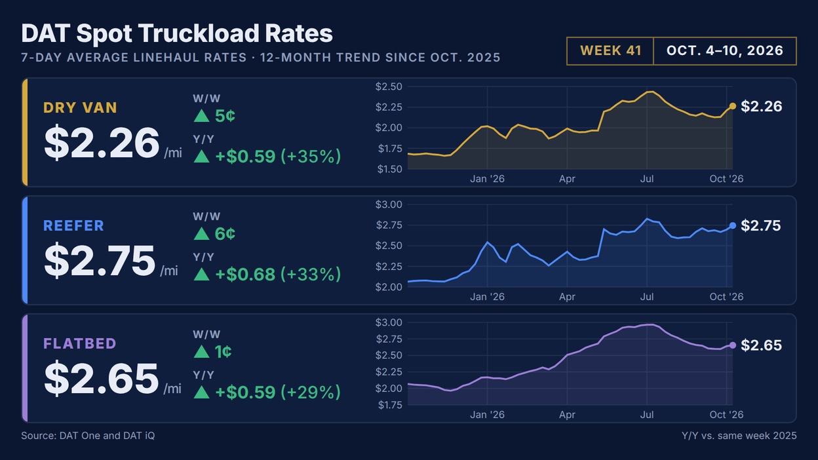The image size is (818, 460).
Task: Click the $2.00 axis label on Reefer chart
Action: coord(389,287)
